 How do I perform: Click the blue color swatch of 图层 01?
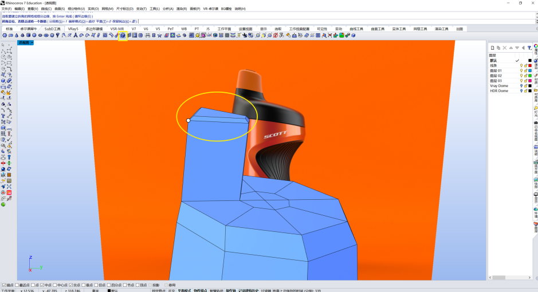coord(530,70)
